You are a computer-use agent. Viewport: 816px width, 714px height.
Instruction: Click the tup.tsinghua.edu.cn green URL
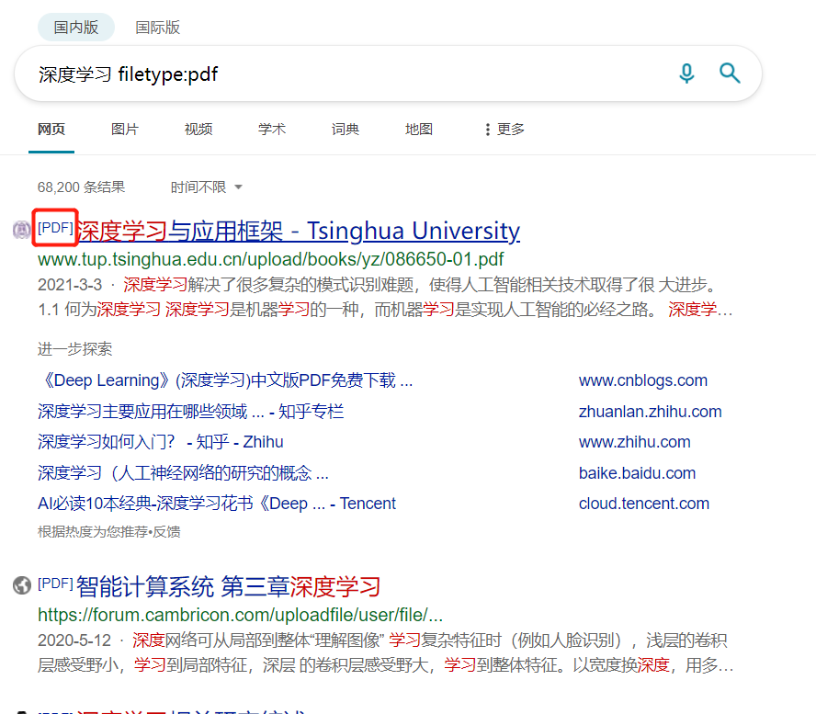270,259
